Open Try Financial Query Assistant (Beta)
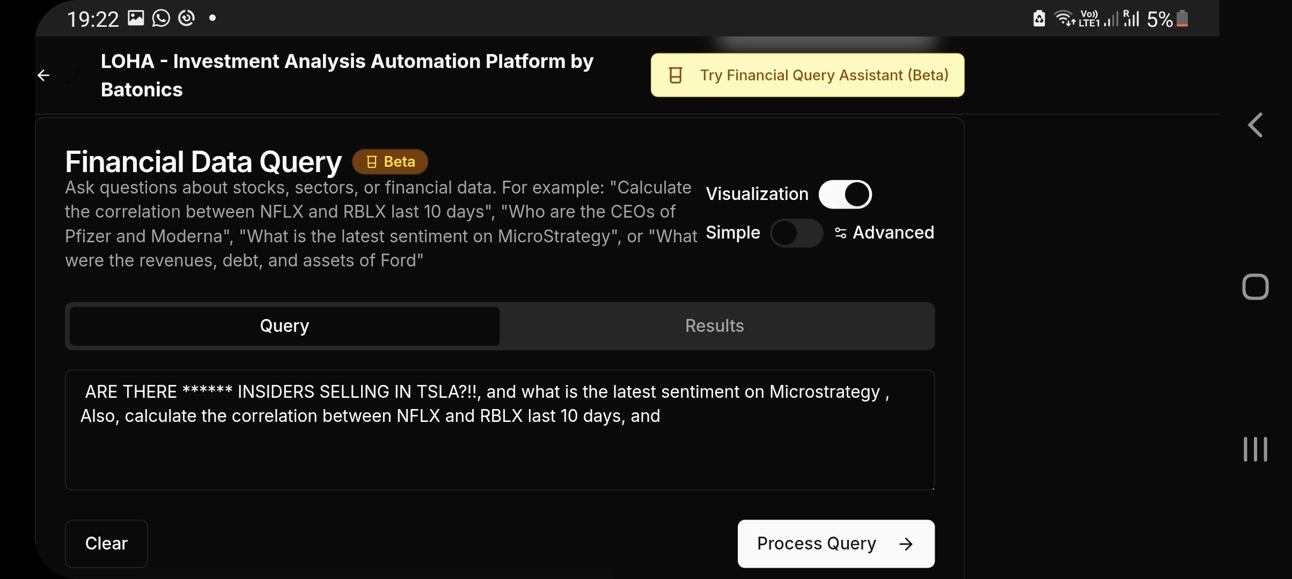This screenshot has width=1292, height=579. tap(807, 75)
